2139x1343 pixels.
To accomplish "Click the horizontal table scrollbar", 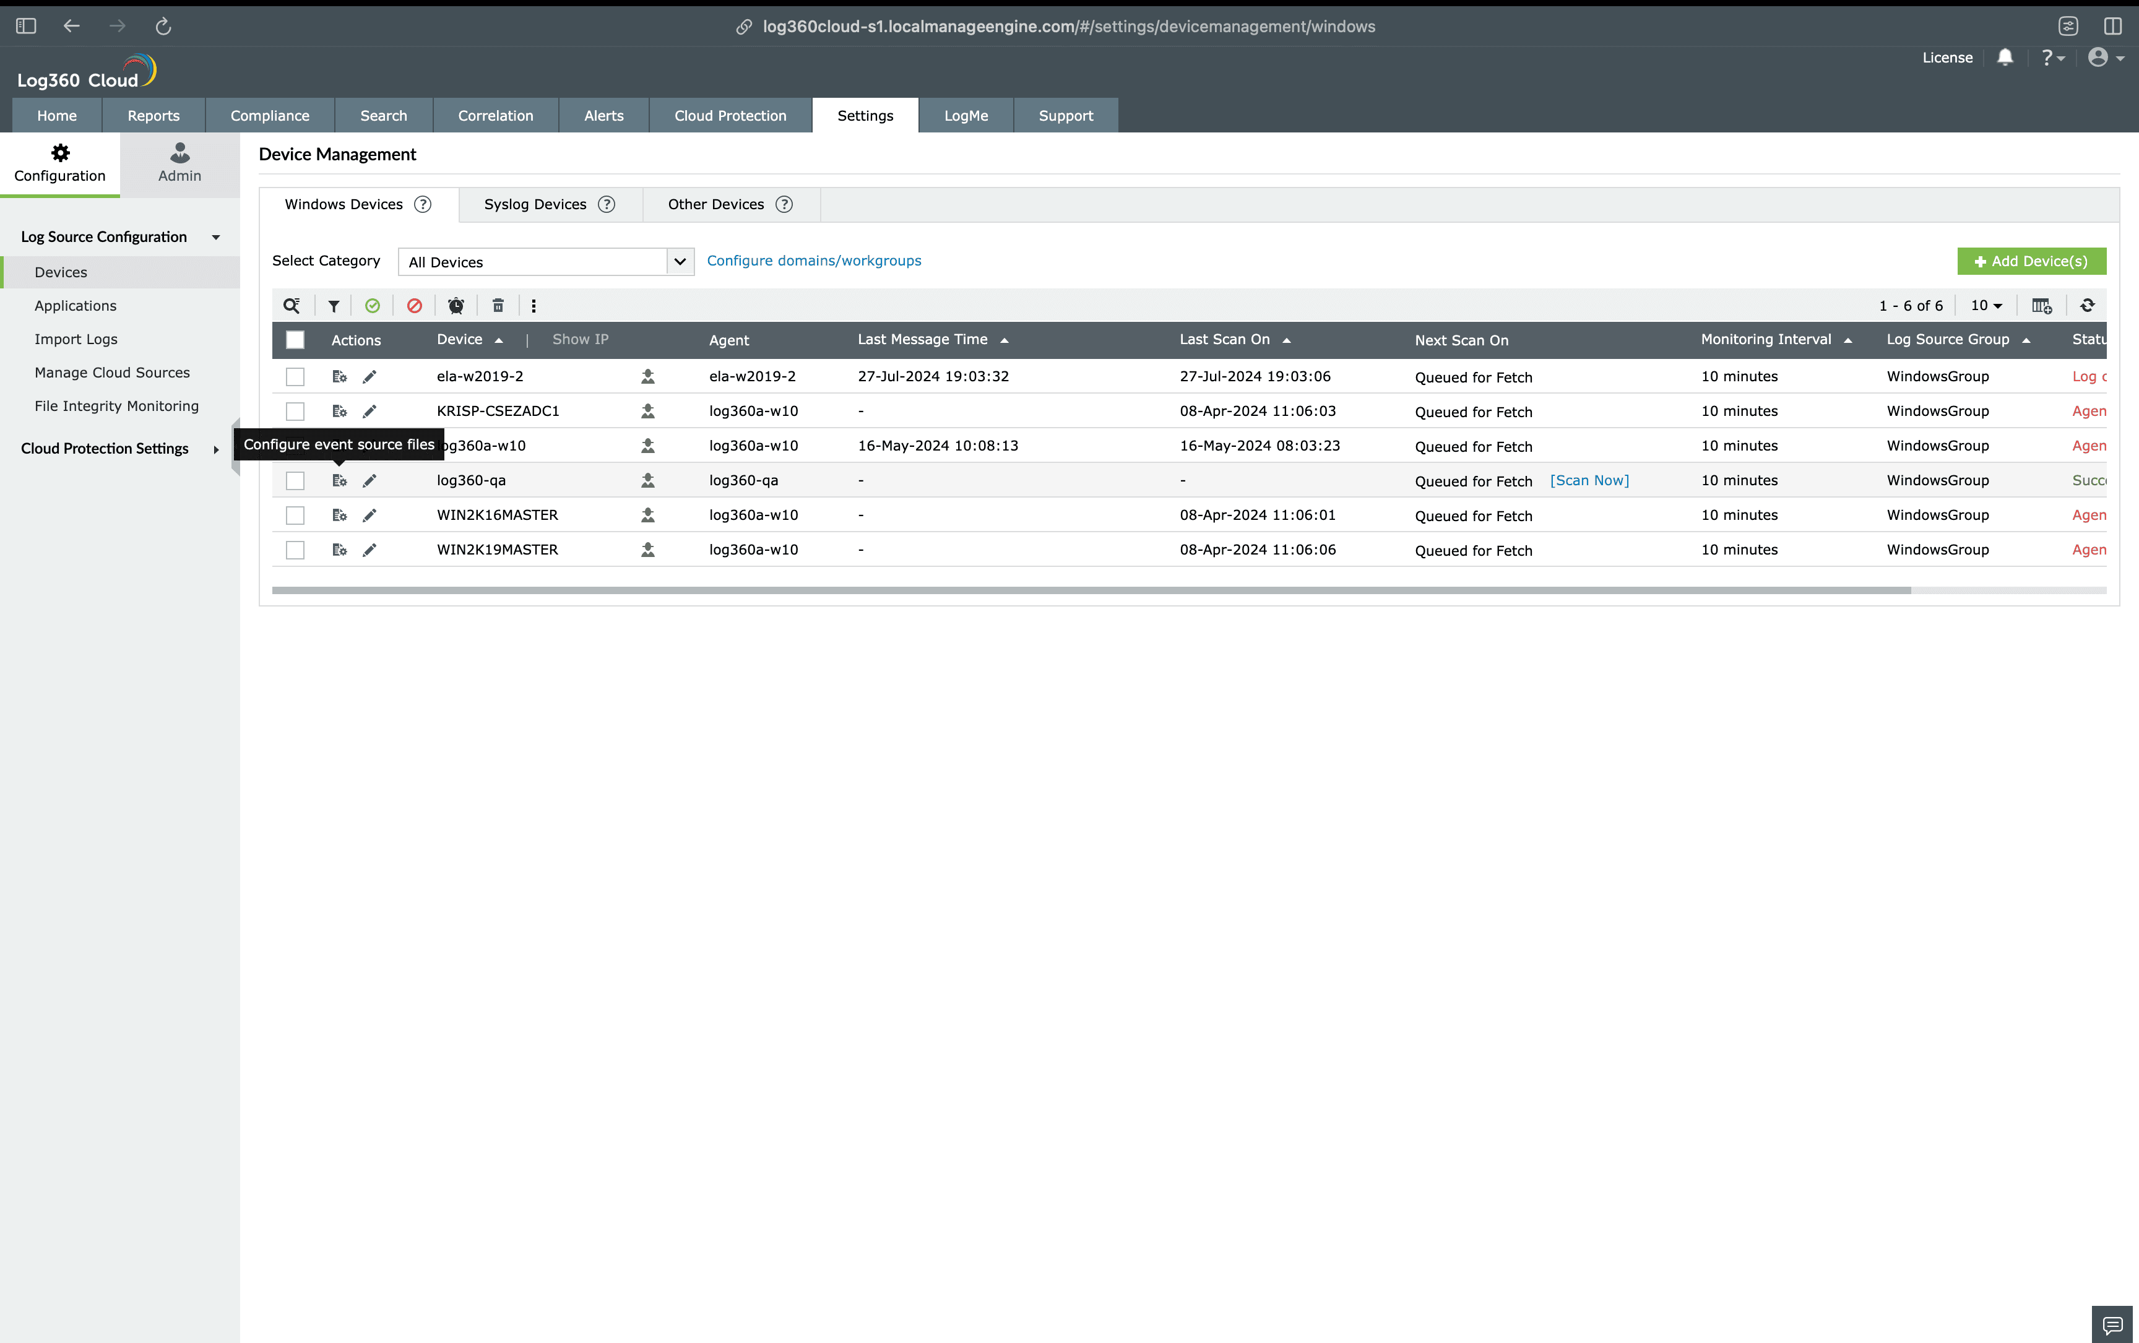I will pos(1091,590).
